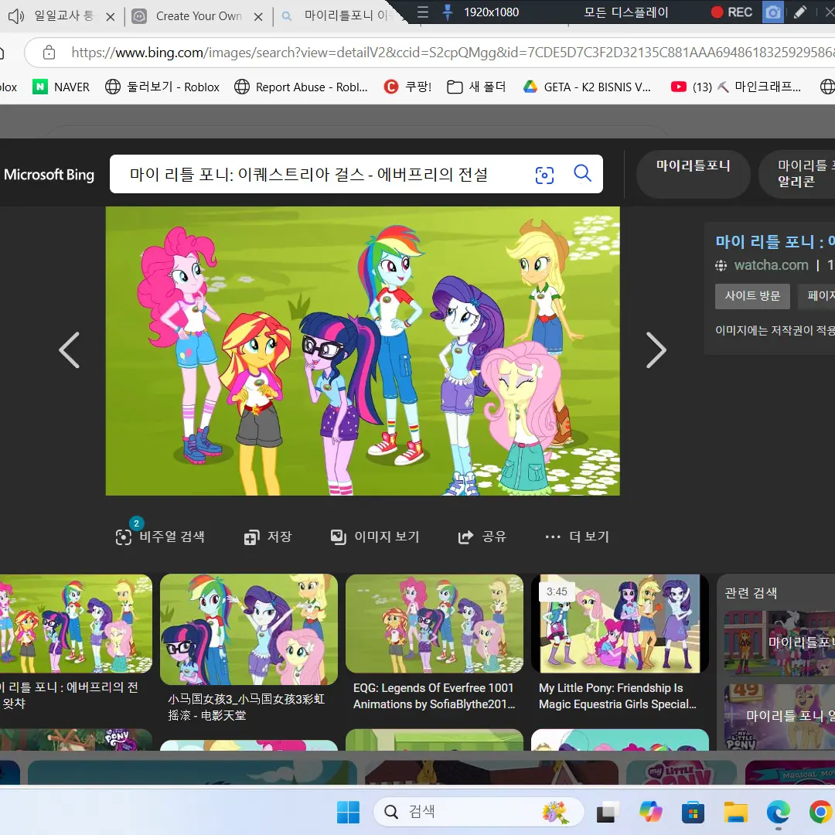This screenshot has height=835, width=835.
Task: Switch to Microsoft Edge on taskbar
Action: pyautogui.click(x=778, y=813)
